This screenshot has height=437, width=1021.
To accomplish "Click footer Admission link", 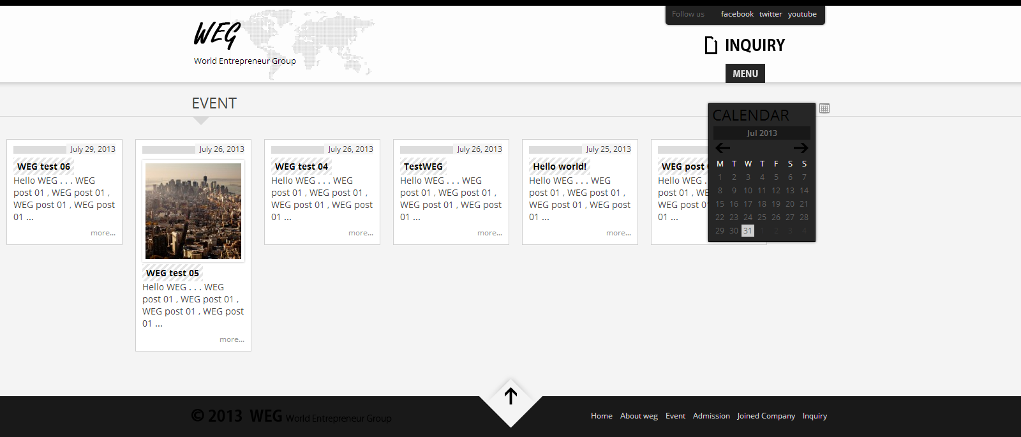I will [711, 416].
